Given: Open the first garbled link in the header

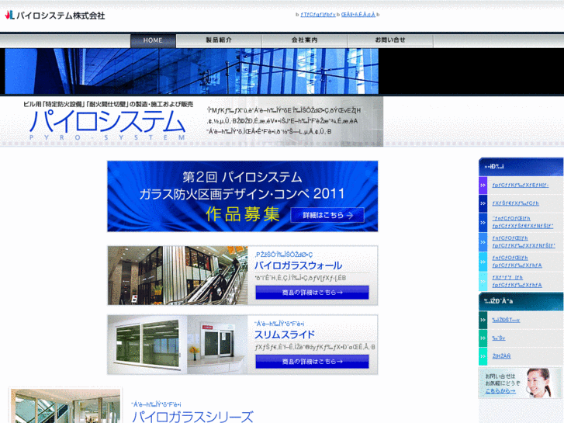Looking at the screenshot, I should coord(318,15).
